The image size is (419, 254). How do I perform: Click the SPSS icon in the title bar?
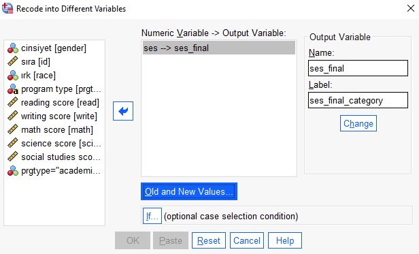coord(7,8)
